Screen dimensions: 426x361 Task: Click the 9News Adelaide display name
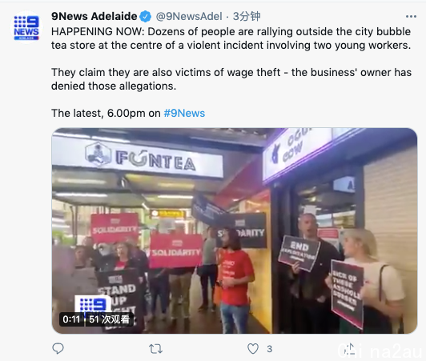(94, 16)
